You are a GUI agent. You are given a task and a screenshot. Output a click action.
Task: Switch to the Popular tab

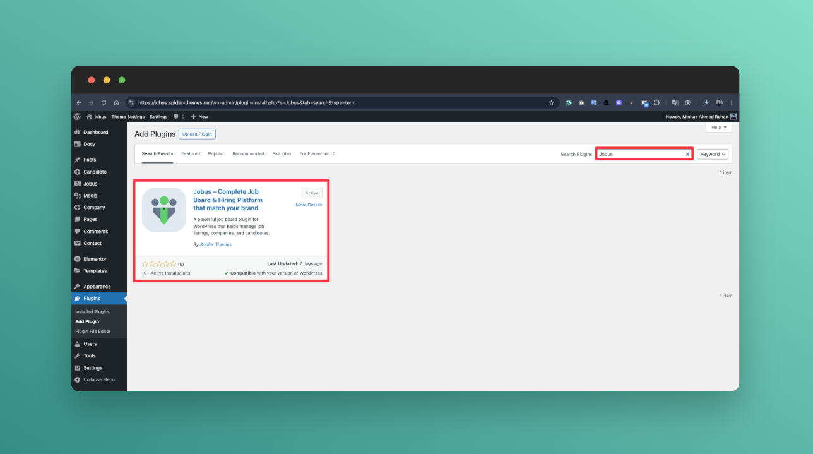[x=216, y=153]
